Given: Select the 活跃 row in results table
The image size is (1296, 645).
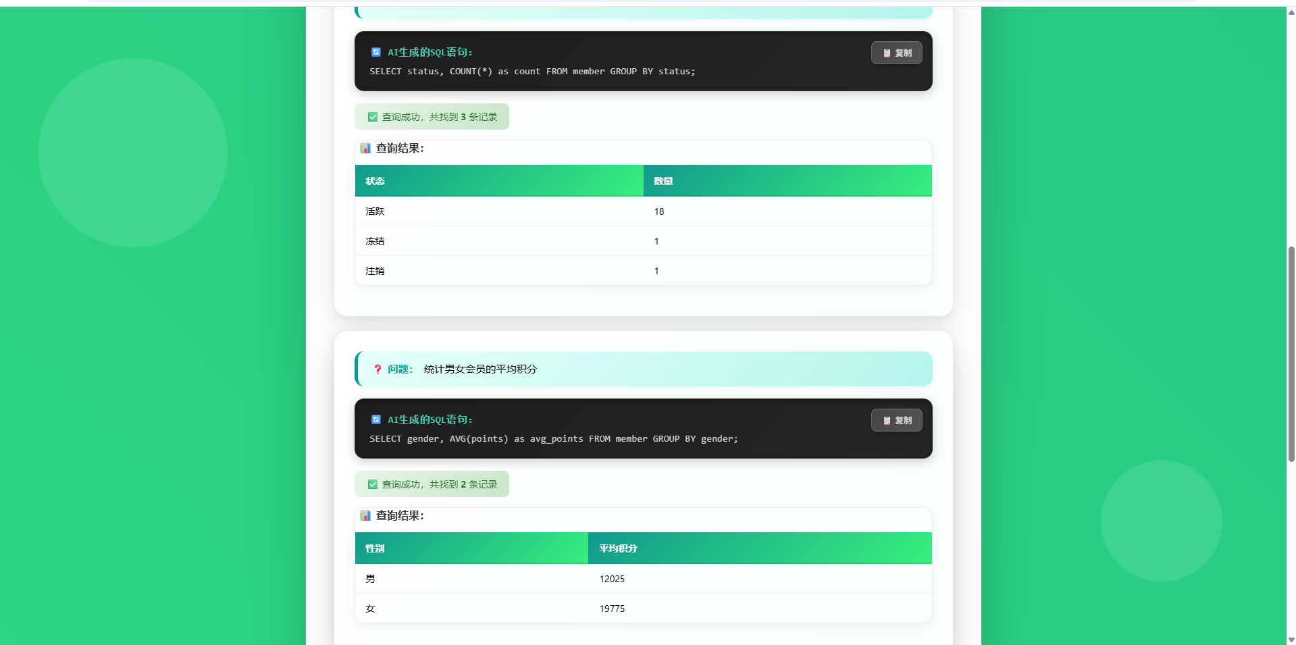Looking at the screenshot, I should click(x=644, y=211).
